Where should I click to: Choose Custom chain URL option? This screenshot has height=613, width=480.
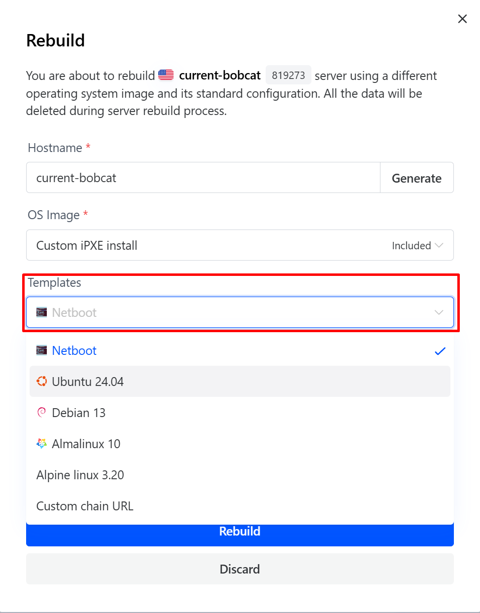click(85, 506)
